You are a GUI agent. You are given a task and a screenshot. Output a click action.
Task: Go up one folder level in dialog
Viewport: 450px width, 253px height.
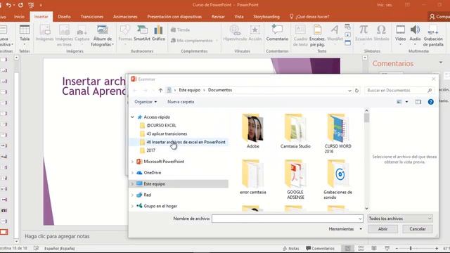[x=160, y=90]
